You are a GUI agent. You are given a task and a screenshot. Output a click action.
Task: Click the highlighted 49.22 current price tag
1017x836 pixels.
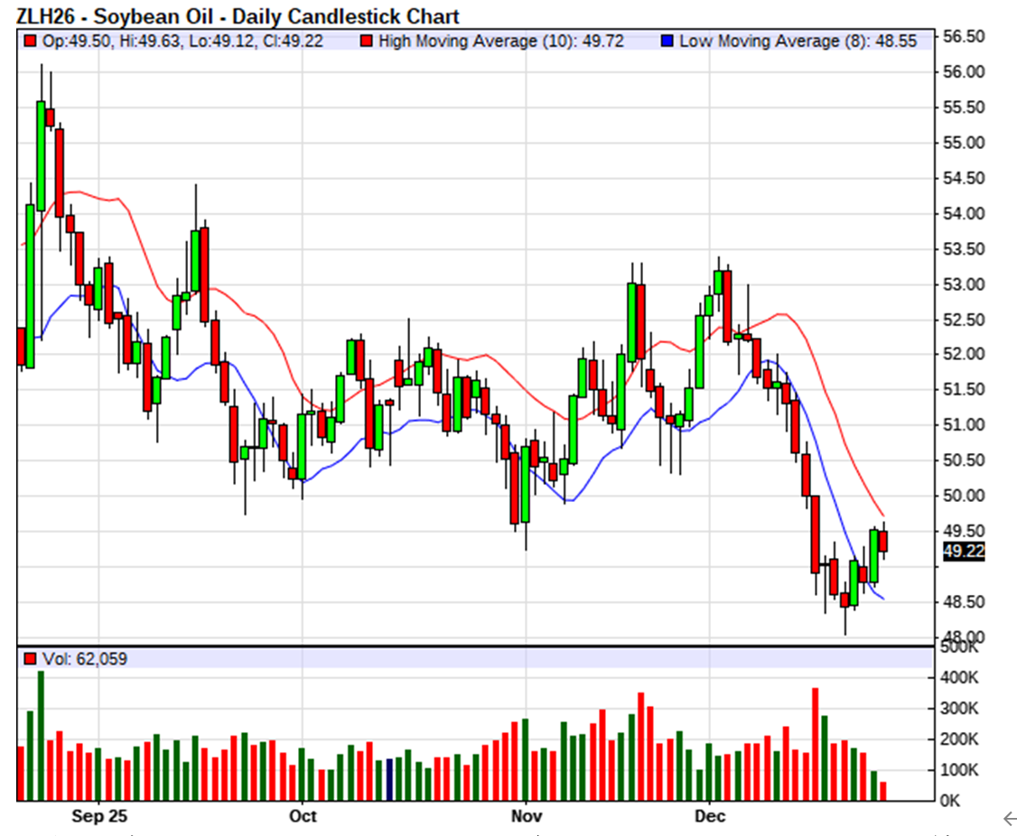963,552
